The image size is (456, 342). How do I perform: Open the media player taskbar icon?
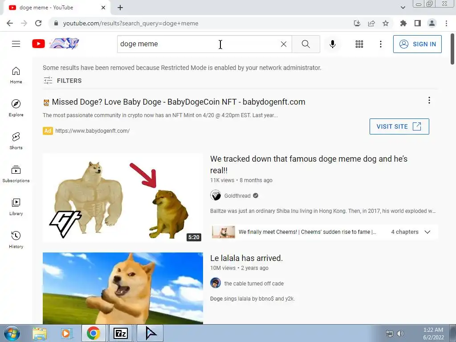pos(66,333)
